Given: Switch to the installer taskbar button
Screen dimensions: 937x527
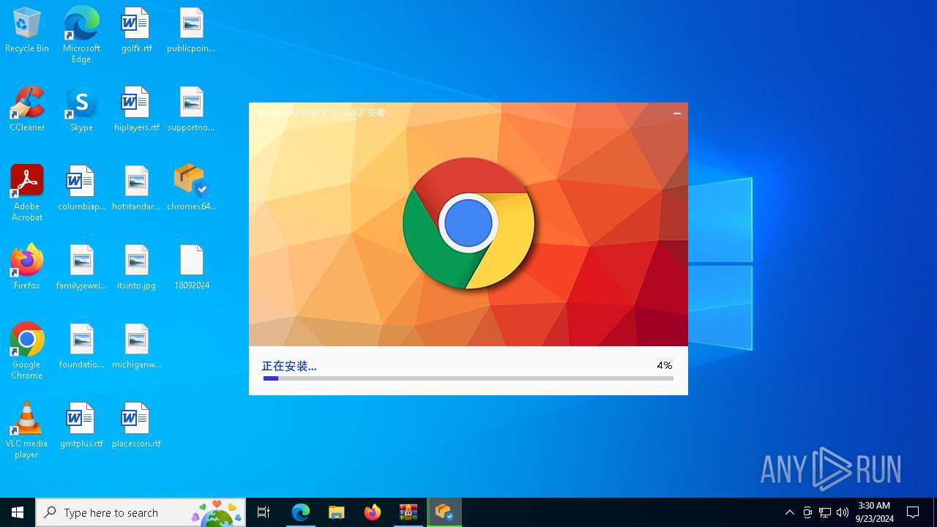Looking at the screenshot, I should coord(444,512).
